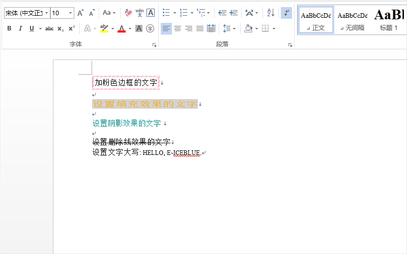Viewport: 407px width, 254px height.
Task: Click the orange text 设置填充效果的文字
Action: pyautogui.click(x=145, y=104)
